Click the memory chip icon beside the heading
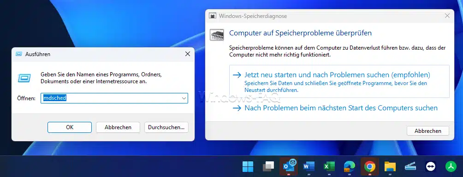 pos(217,34)
